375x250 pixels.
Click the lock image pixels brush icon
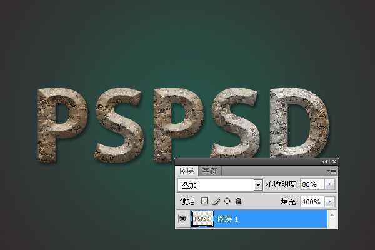click(x=216, y=202)
